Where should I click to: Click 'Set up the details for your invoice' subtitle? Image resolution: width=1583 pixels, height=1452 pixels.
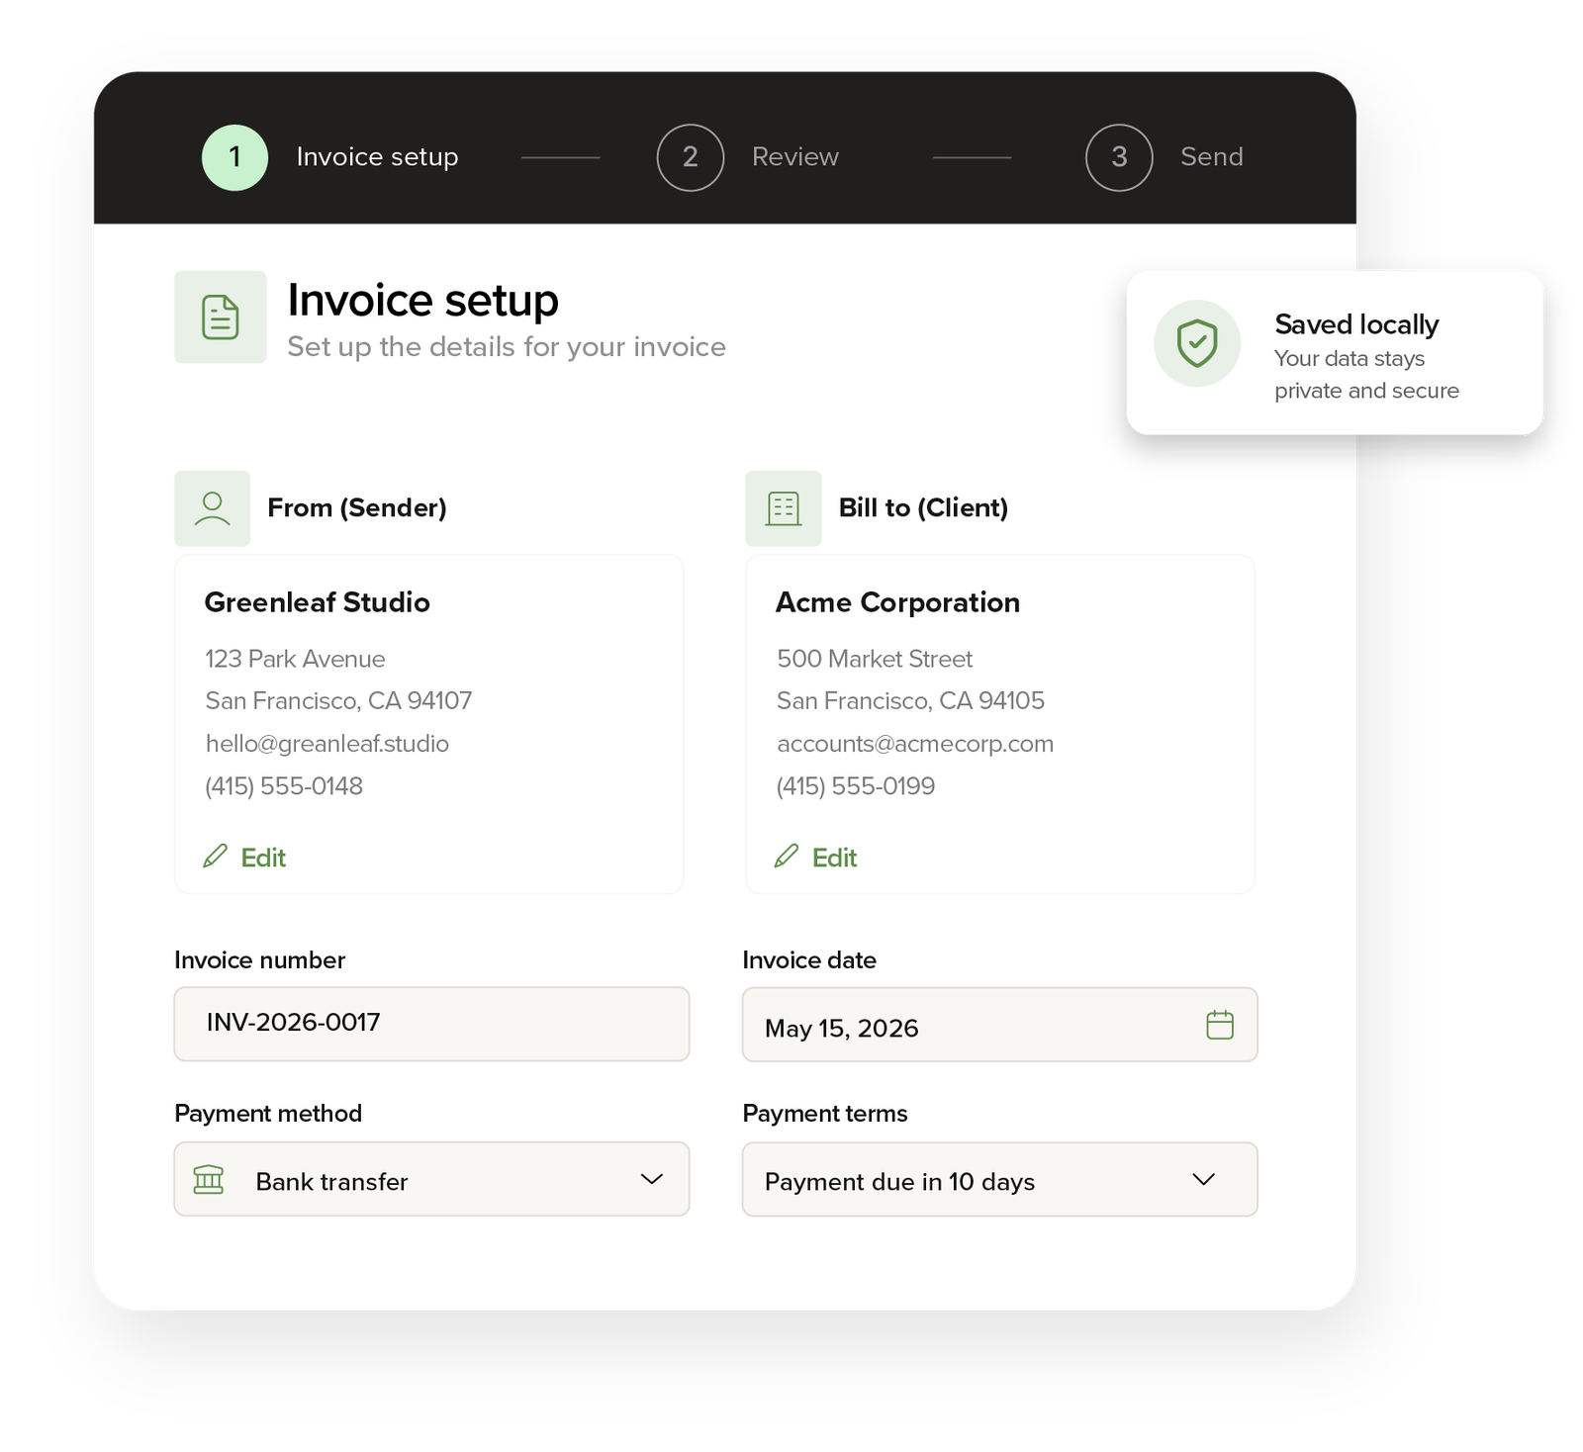(507, 347)
